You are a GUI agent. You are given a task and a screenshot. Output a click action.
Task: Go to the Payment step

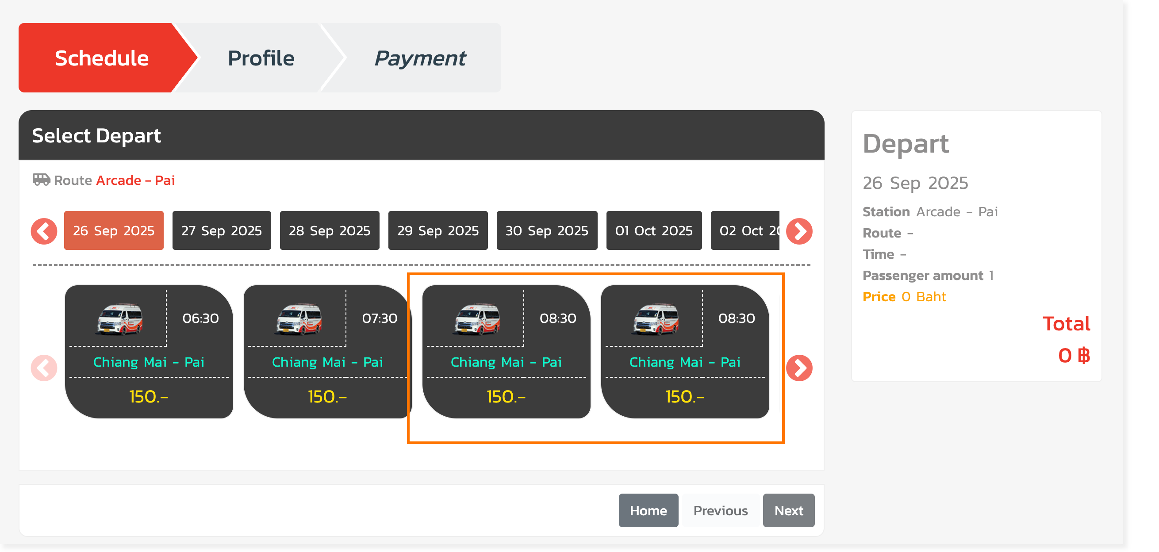point(420,58)
